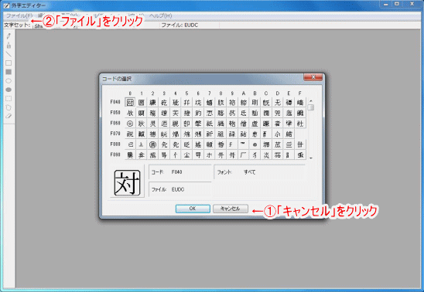Select row F060 column 7 character

(210, 124)
